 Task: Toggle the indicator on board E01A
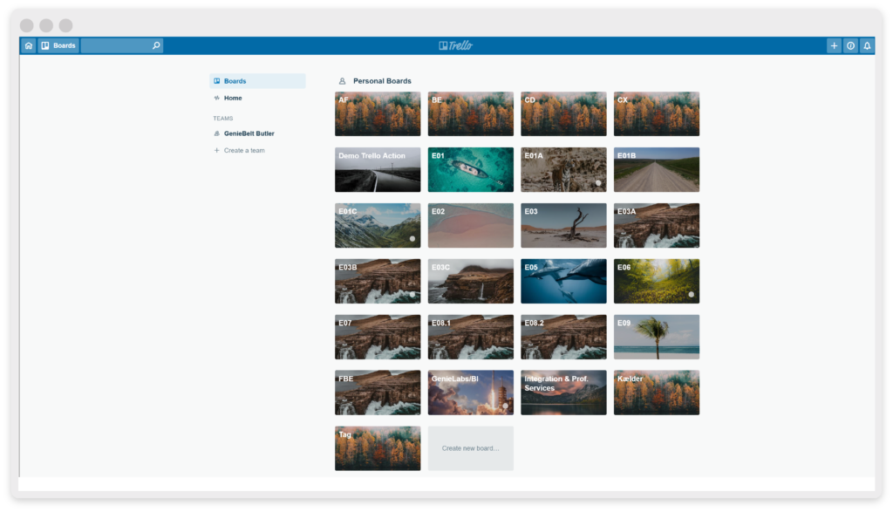tap(598, 183)
